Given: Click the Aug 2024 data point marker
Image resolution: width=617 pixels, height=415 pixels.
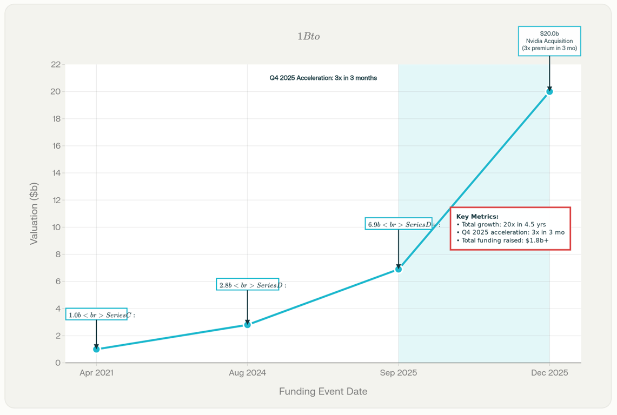Looking at the screenshot, I should pos(247,325).
